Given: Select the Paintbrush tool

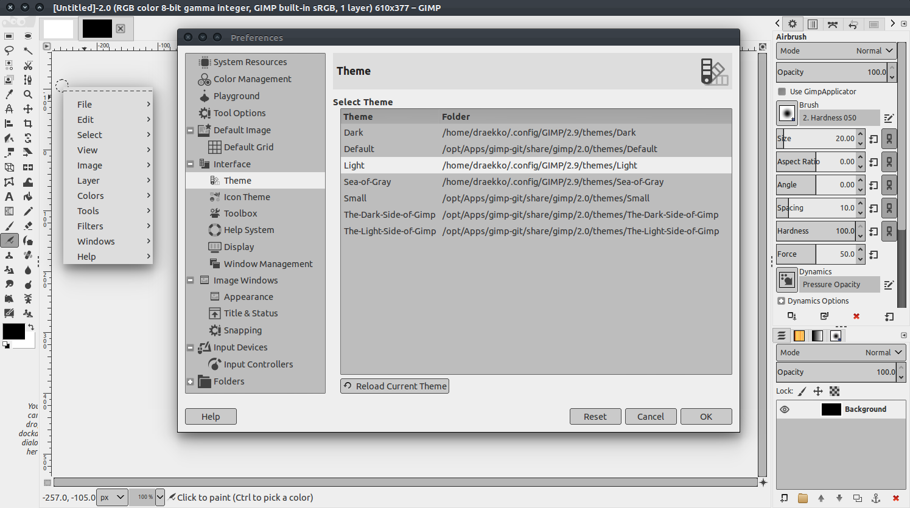Looking at the screenshot, I should click(9, 226).
